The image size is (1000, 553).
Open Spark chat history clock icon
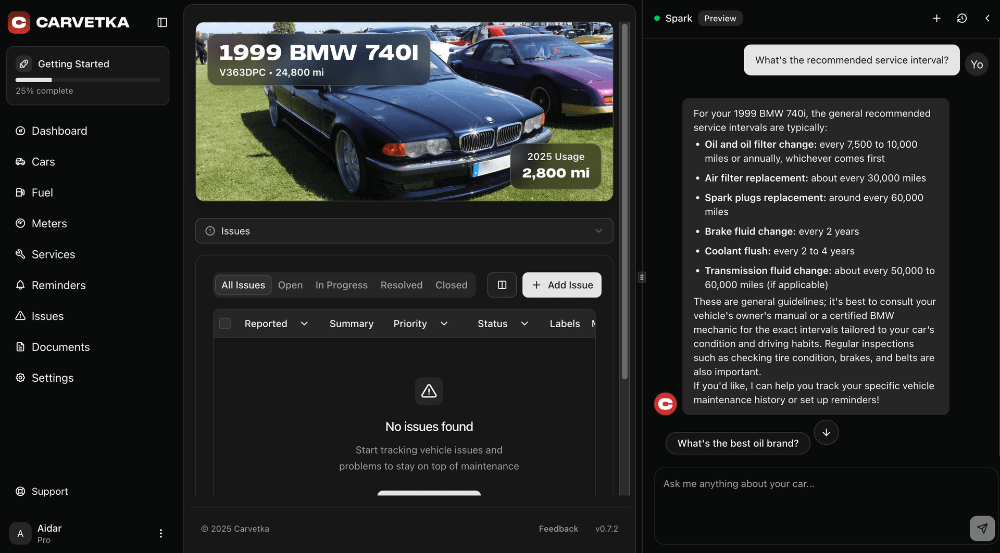pyautogui.click(x=962, y=18)
